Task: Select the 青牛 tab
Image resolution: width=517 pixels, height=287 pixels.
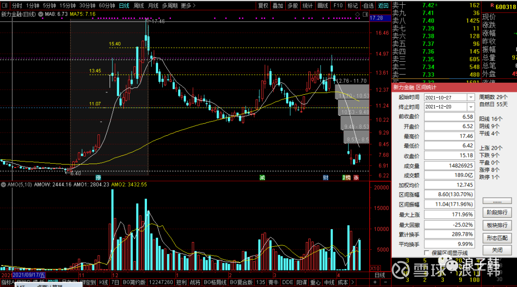Action: [273, 282]
